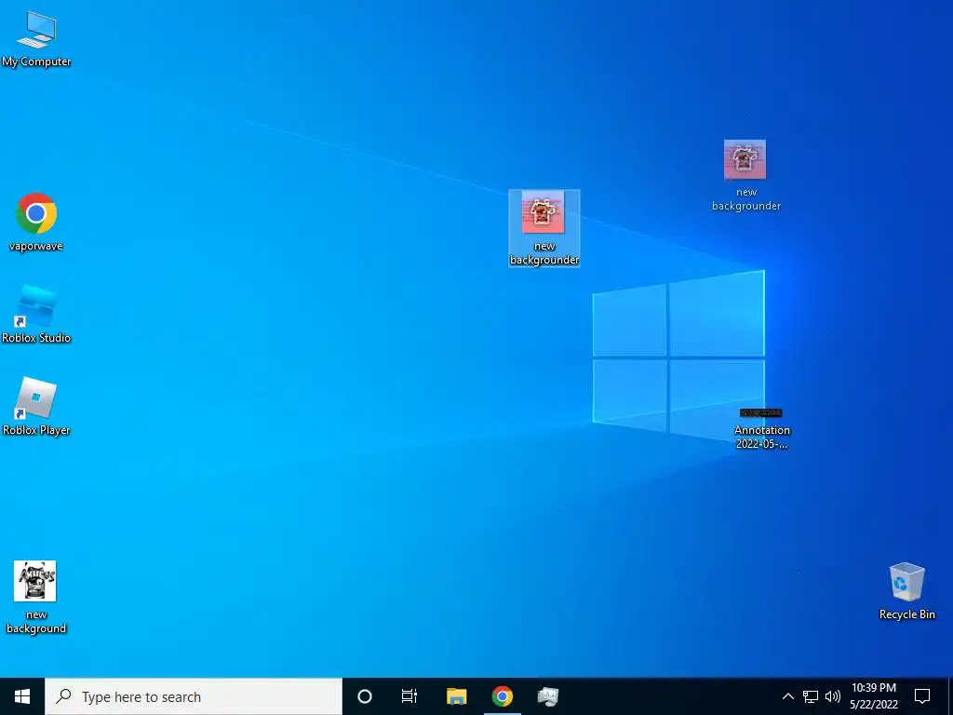
Task: Open the volume control speaker icon
Action: pyautogui.click(x=833, y=696)
